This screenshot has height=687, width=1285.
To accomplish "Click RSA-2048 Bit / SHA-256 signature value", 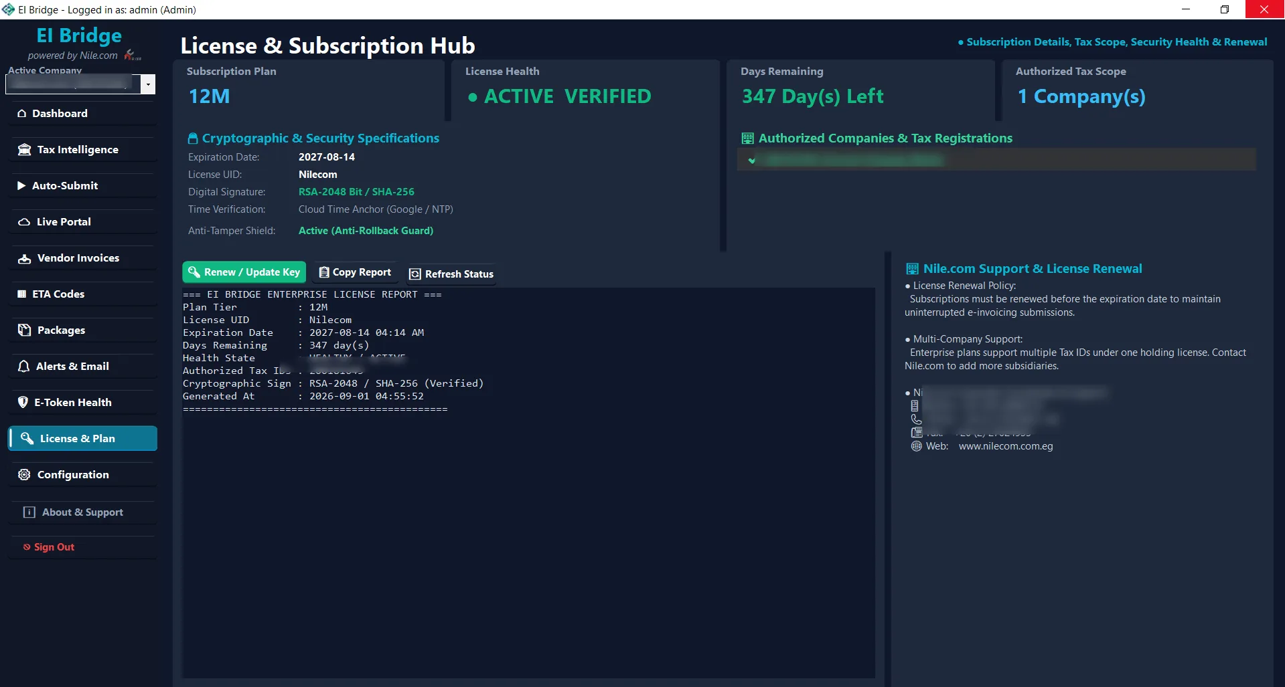I will (x=356, y=192).
